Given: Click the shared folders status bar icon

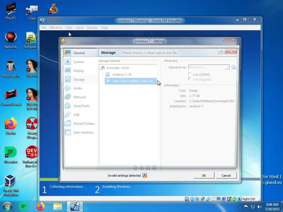Looking at the screenshot, I should pyautogui.click(x=213, y=199).
